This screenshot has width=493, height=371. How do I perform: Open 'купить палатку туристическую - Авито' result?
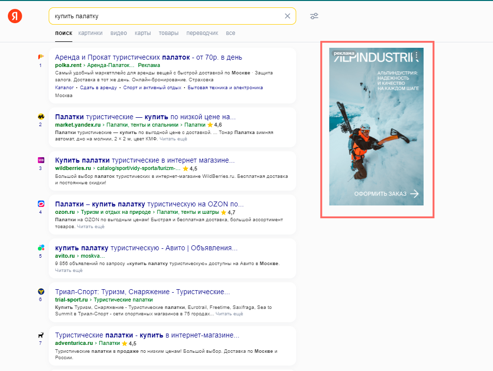146,248
